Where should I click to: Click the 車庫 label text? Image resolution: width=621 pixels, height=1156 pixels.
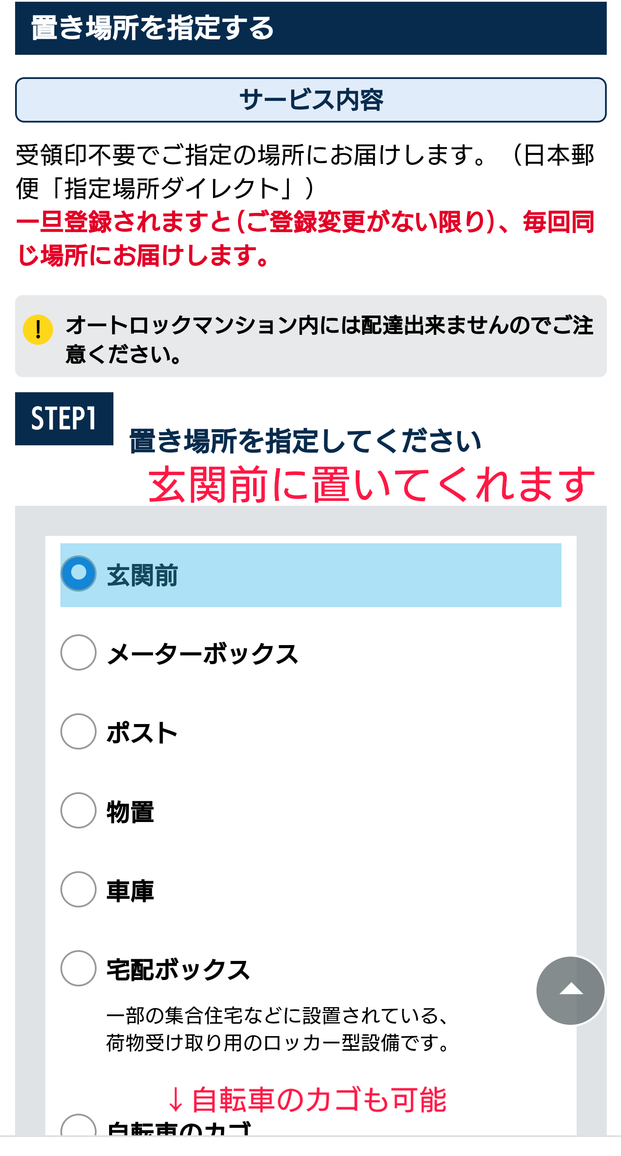coord(130,891)
